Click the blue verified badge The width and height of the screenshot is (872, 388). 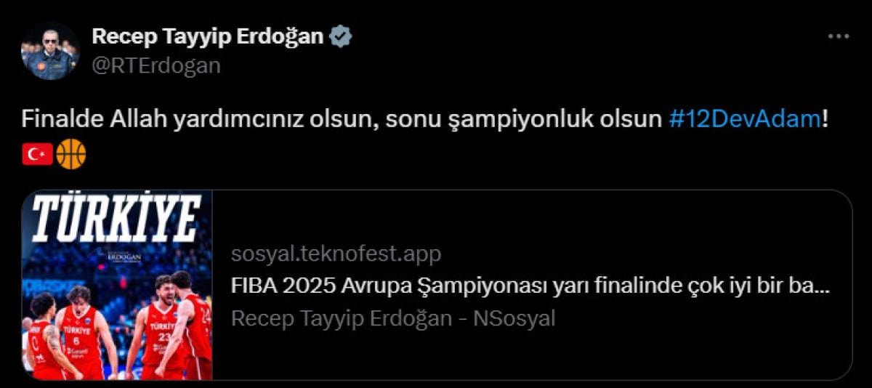coord(340,36)
